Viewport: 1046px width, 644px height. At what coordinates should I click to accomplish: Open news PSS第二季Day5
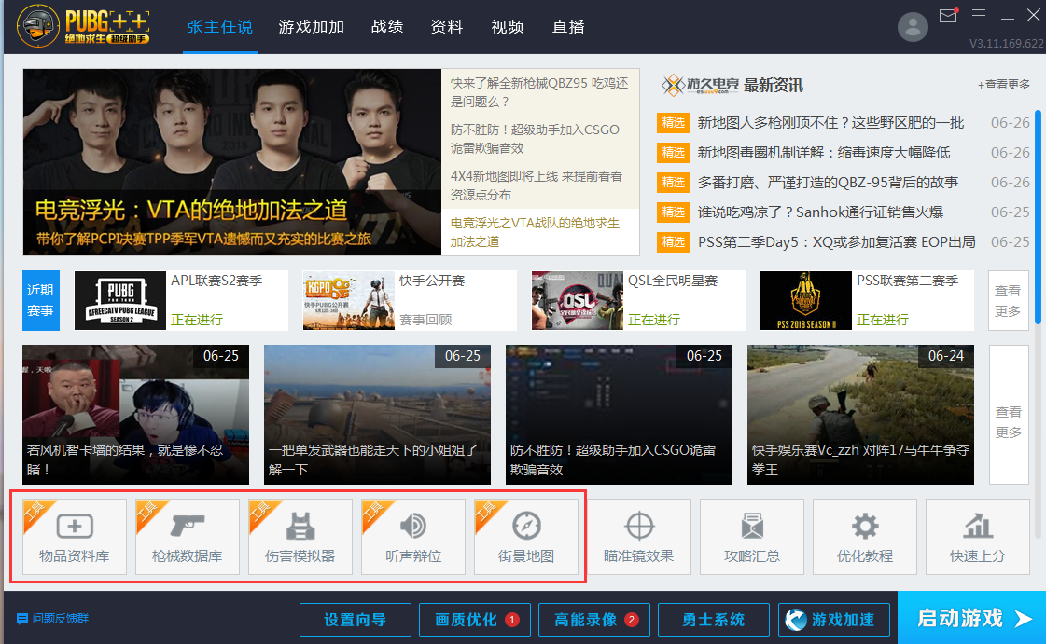(837, 241)
